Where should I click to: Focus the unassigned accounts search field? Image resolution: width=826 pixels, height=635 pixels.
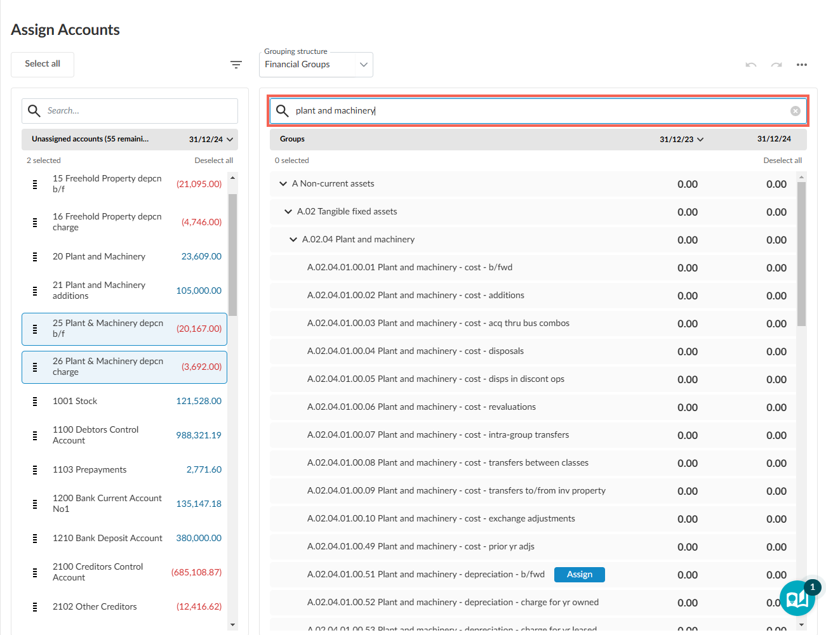click(x=130, y=111)
